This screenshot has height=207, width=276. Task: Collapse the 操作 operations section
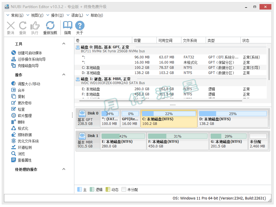pos(64,75)
